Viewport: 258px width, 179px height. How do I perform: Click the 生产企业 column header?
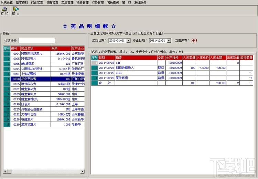point(78,49)
